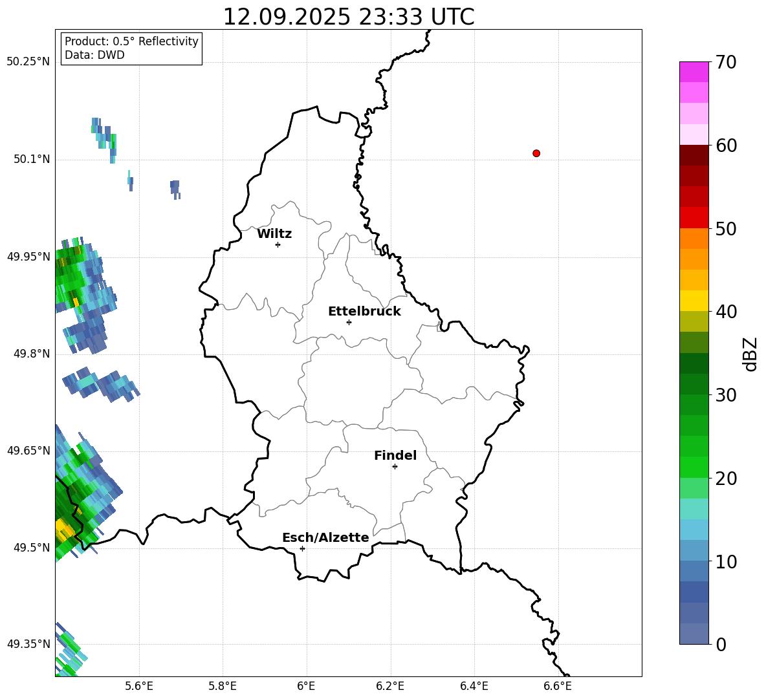Click the 49.35°N latitude label
The height and width of the screenshot is (699, 766).
tap(28, 644)
